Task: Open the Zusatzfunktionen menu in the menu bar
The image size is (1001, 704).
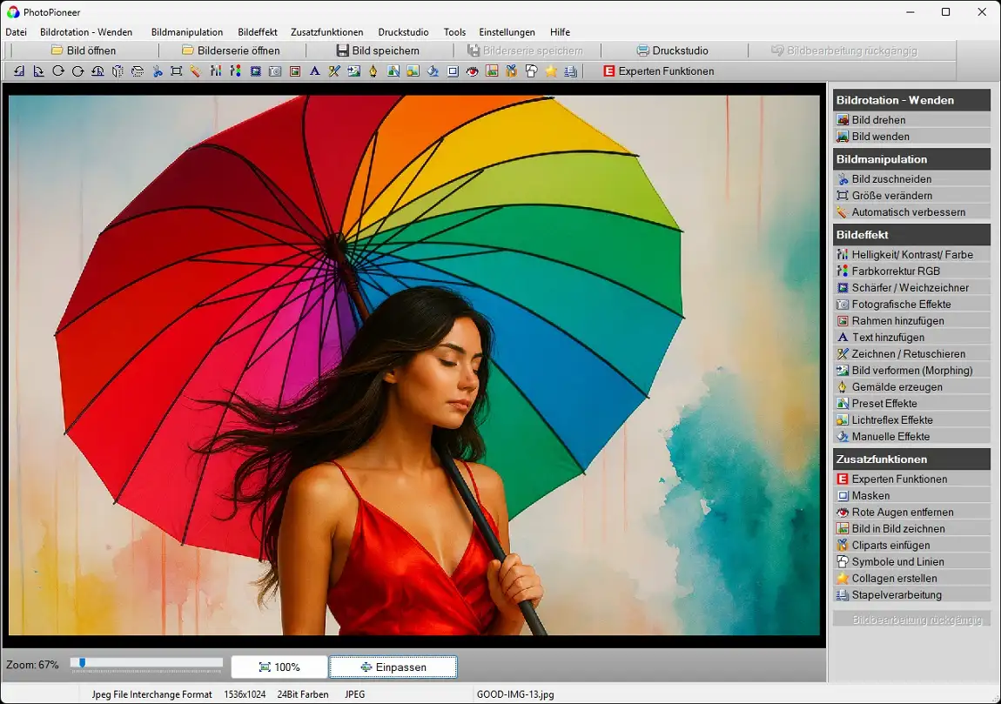Action: click(326, 32)
